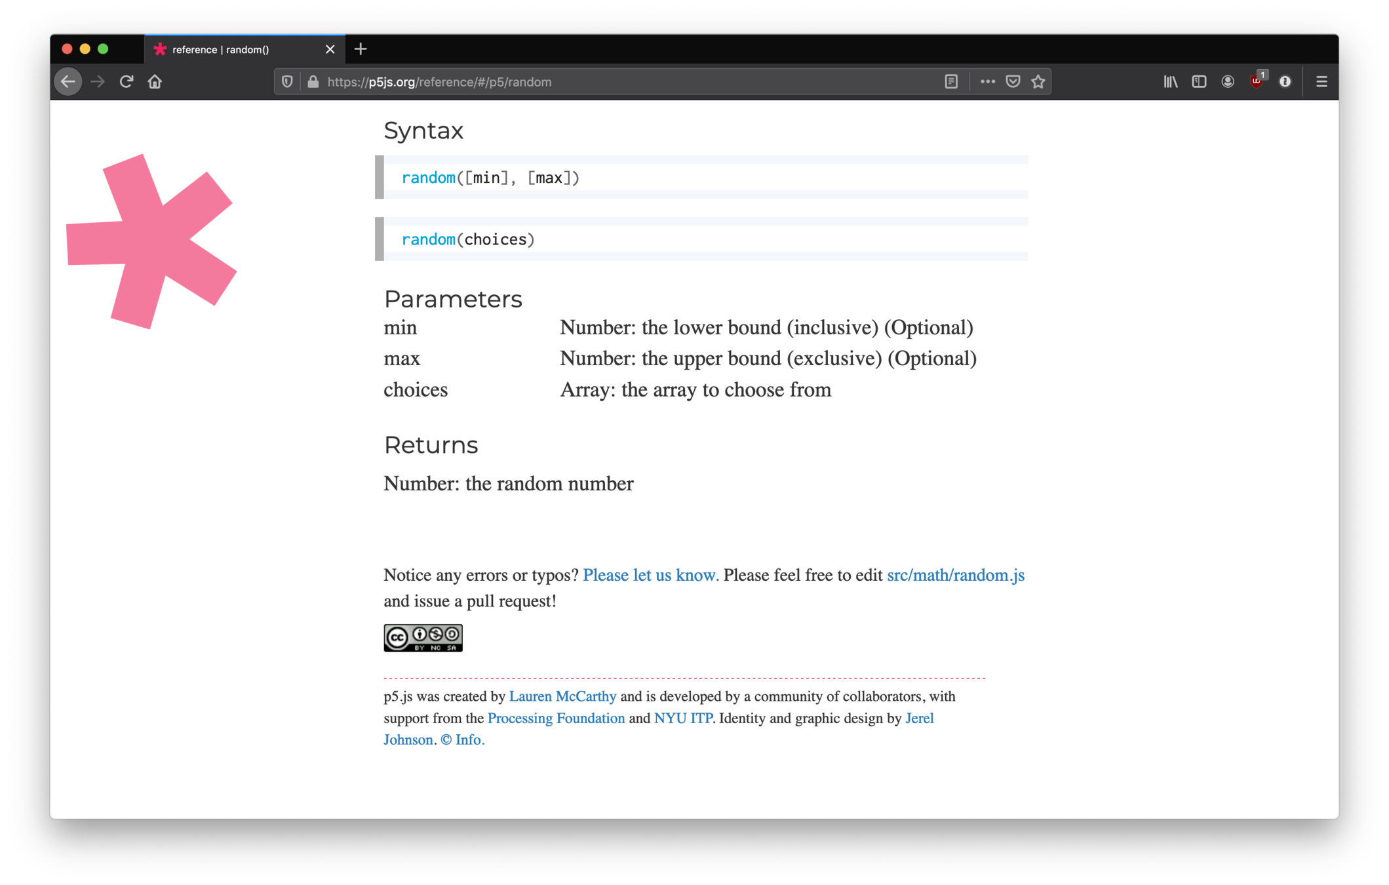Open the src/math/random.js link
This screenshot has height=885, width=1389.
click(x=955, y=575)
